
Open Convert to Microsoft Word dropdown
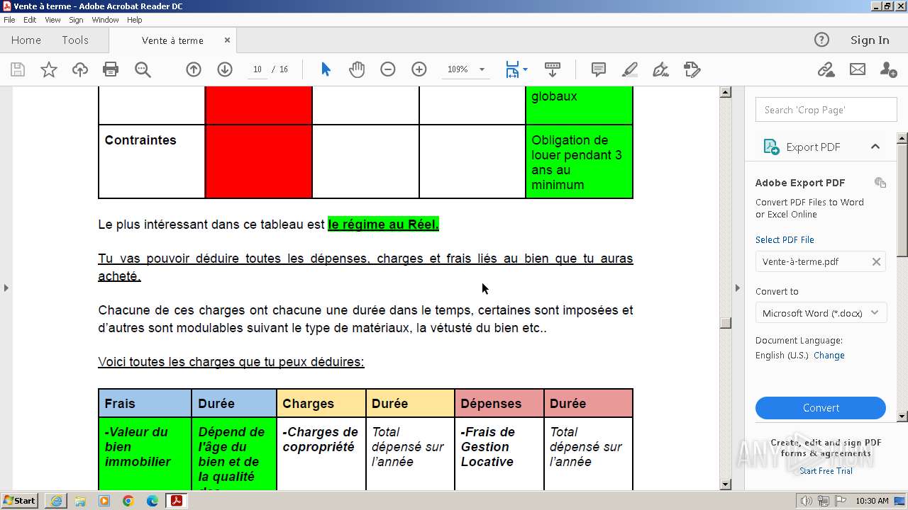[821, 313]
